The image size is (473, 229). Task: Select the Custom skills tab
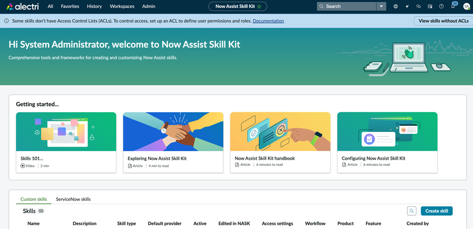tap(34, 199)
